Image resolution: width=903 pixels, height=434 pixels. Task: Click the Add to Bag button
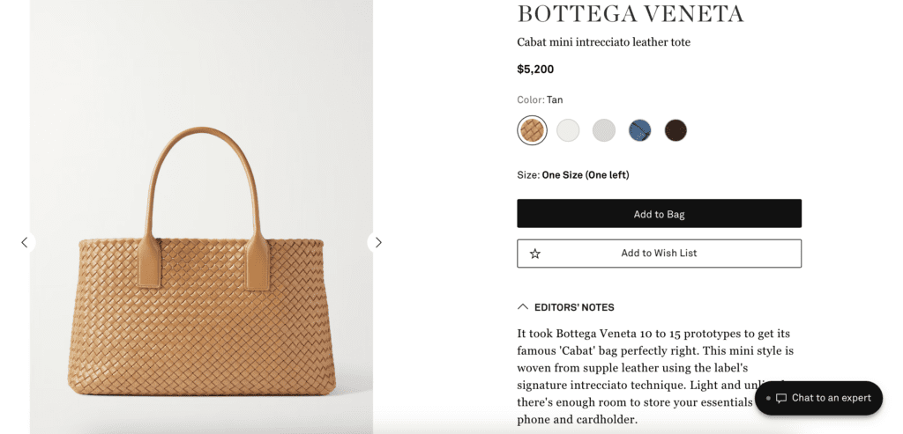click(x=659, y=214)
